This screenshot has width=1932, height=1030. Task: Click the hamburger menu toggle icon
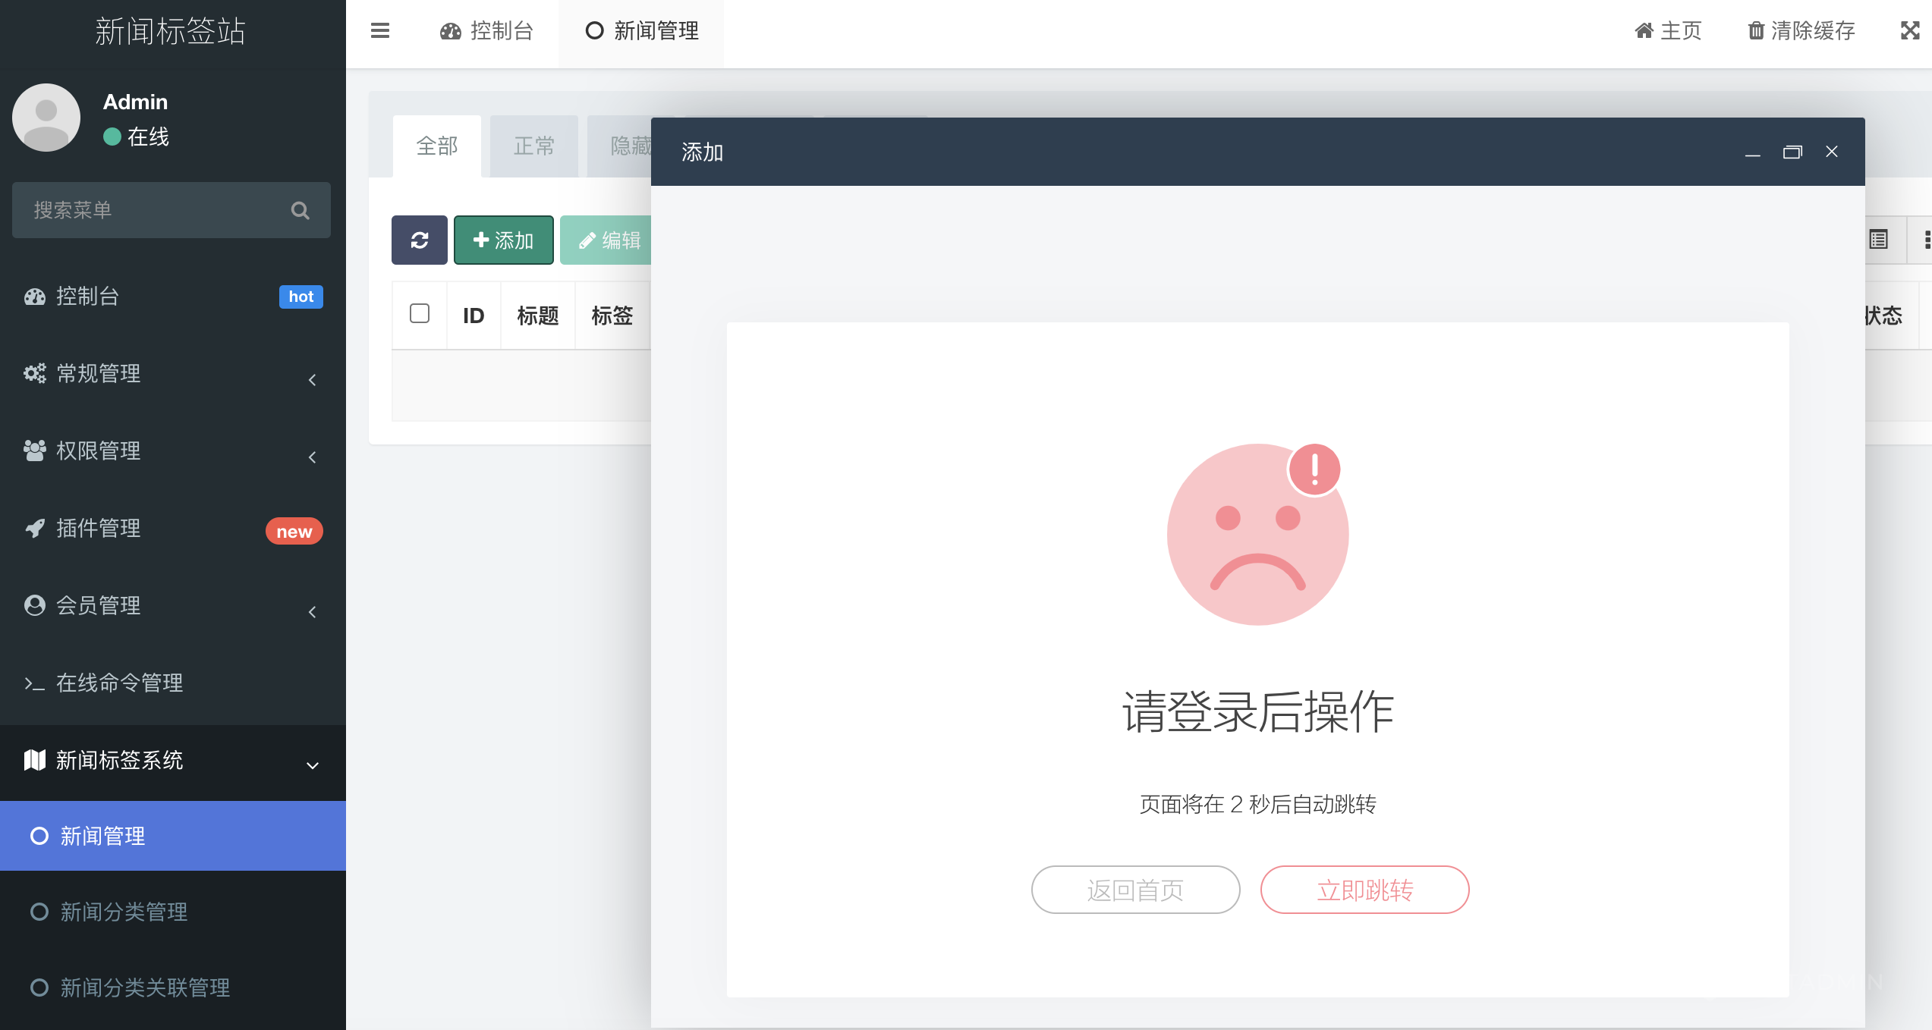coord(380,31)
